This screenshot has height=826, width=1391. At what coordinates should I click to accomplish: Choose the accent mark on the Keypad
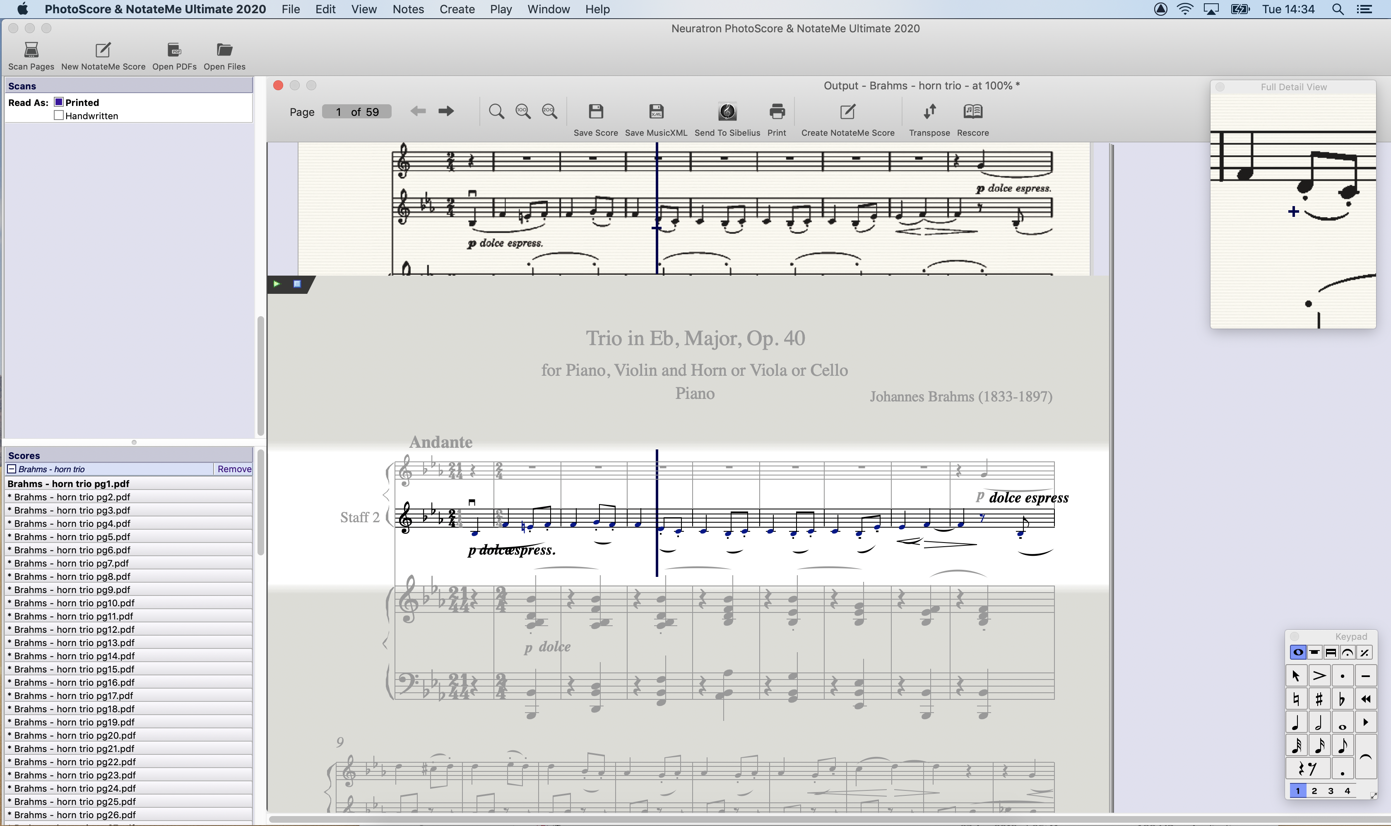tap(1319, 676)
